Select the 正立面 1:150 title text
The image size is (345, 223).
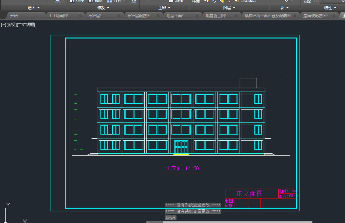[x=182, y=168]
